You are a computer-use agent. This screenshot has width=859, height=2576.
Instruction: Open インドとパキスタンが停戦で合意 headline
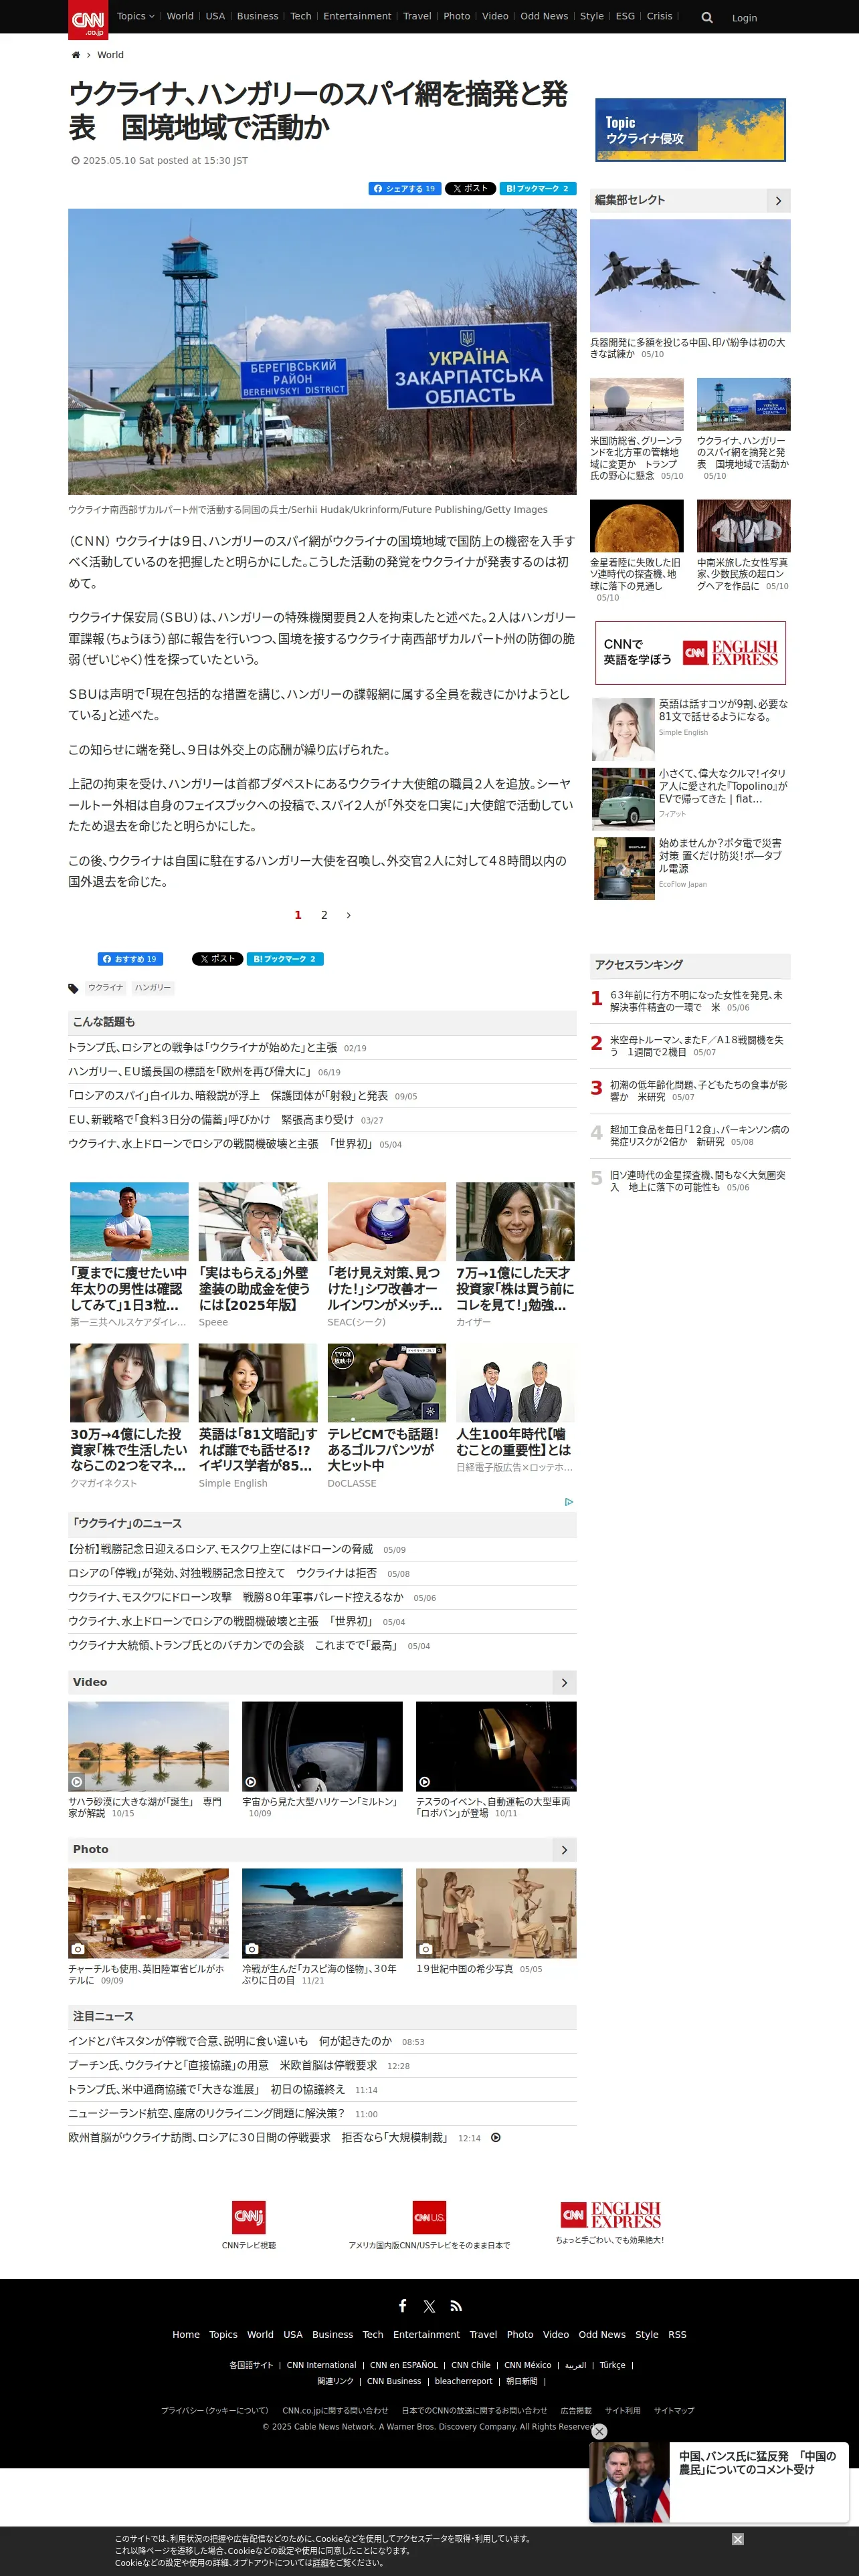pyautogui.click(x=230, y=2041)
